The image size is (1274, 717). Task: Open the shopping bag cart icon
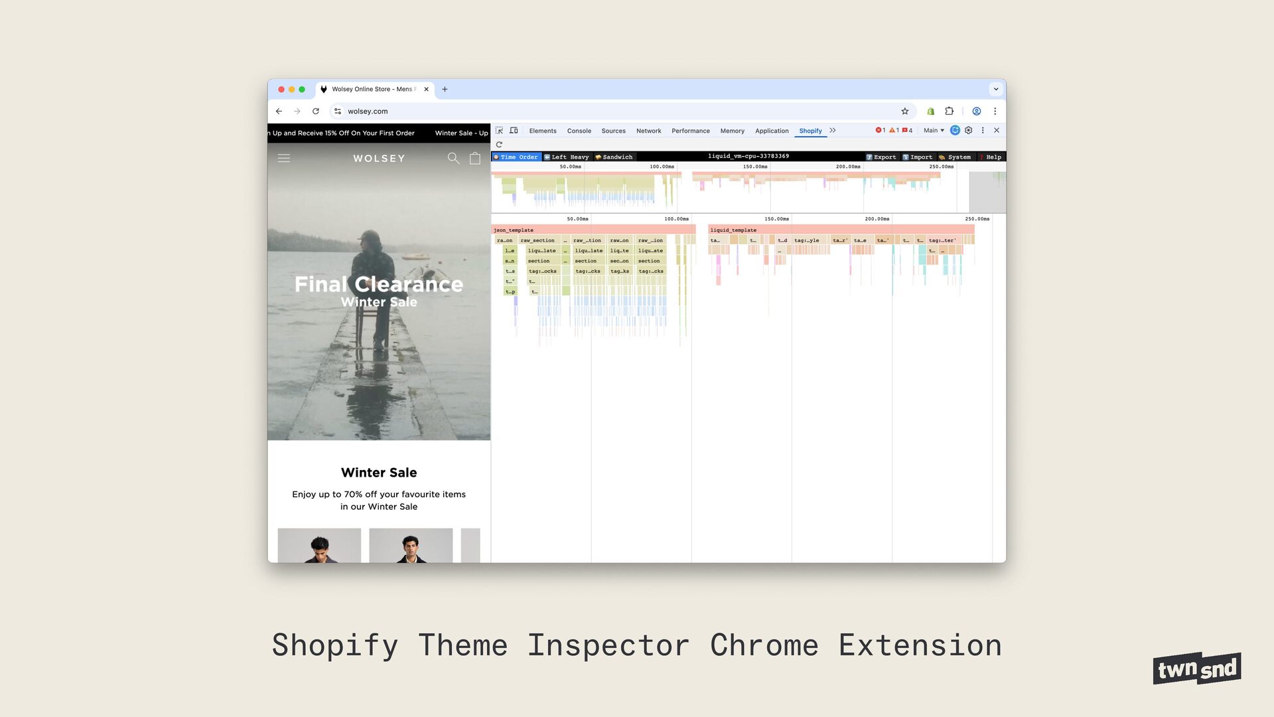(x=475, y=159)
